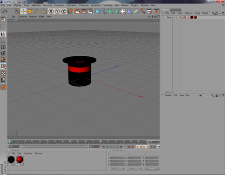Toggle Disc visibility dots
Screen dimensions: 225x175
(x=176, y=18)
